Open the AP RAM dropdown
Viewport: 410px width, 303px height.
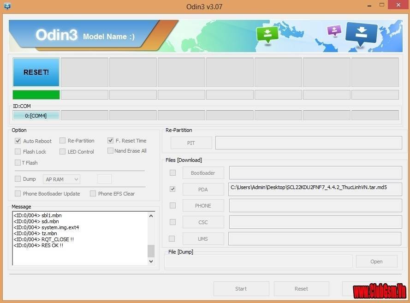[61, 179]
